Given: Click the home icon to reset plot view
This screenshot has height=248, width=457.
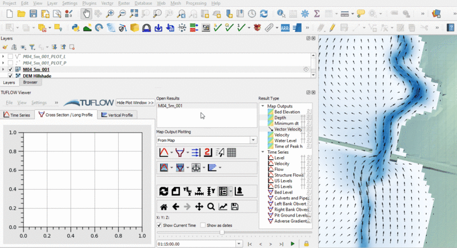Looking at the screenshot, I should (x=163, y=207).
